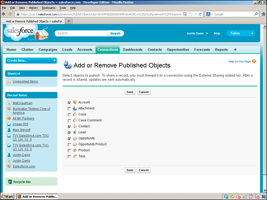Open the Marc Benioff recent item
The height and width of the screenshot is (200, 267).
coord(22,130)
